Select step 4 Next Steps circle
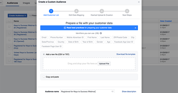This screenshot has height=93, width=178. click(x=127, y=11)
